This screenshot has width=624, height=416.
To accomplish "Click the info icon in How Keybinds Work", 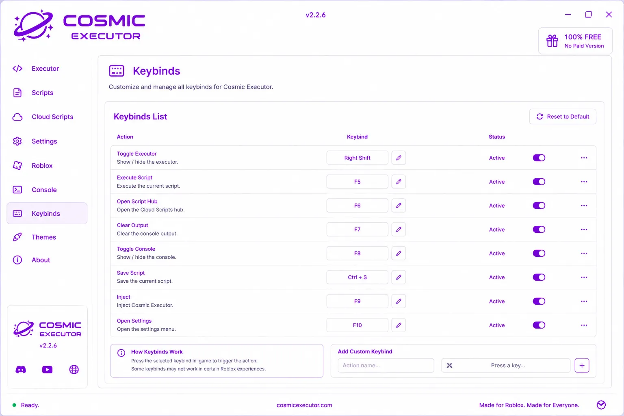I will 121,353.
